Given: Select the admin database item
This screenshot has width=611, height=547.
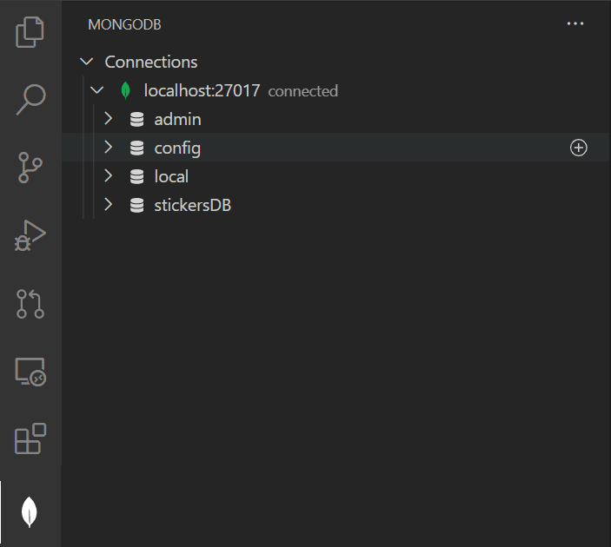Looking at the screenshot, I should pyautogui.click(x=177, y=119).
